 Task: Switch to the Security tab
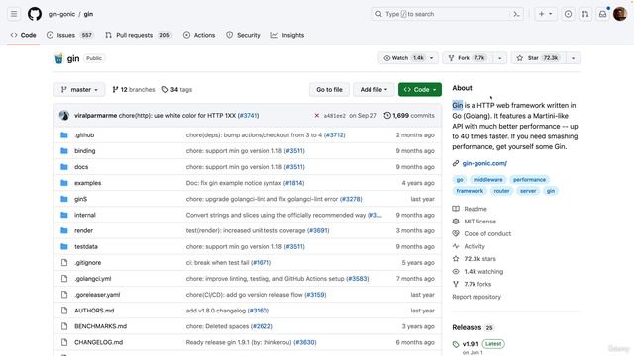click(x=243, y=35)
